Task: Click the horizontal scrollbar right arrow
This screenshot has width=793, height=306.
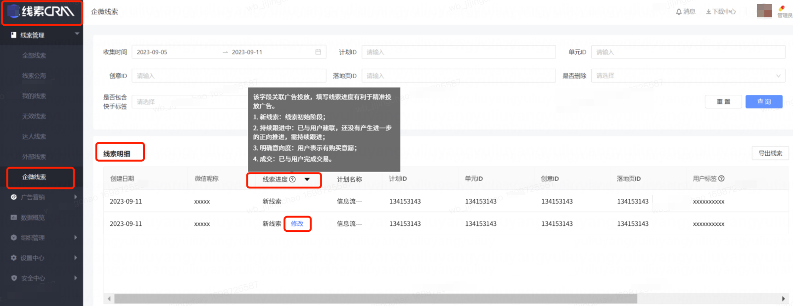Action: coord(783,299)
